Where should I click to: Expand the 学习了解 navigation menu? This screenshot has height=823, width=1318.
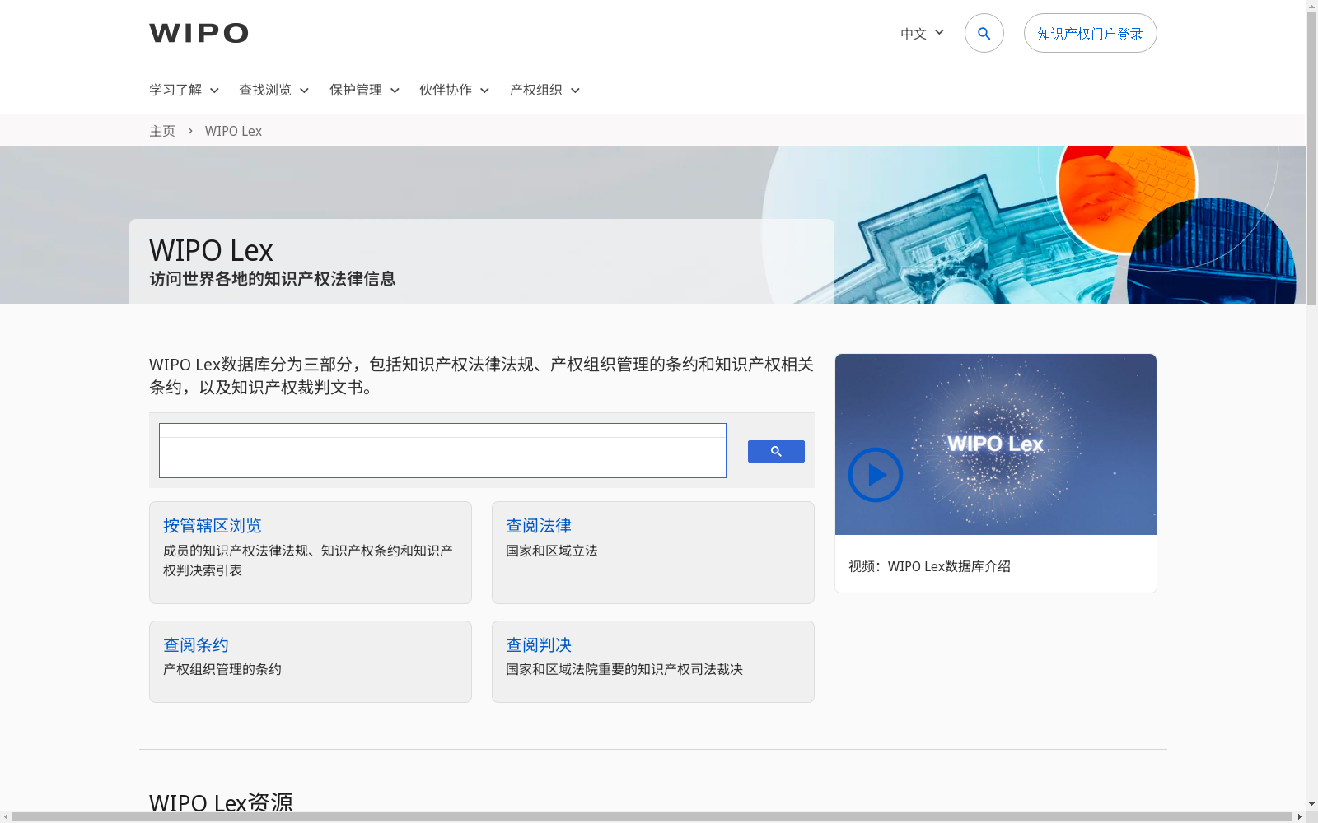coord(183,91)
